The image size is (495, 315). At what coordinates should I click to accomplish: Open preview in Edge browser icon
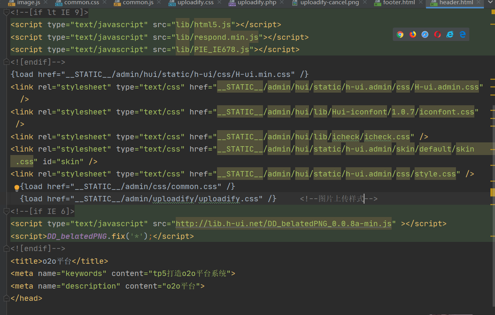coord(462,34)
